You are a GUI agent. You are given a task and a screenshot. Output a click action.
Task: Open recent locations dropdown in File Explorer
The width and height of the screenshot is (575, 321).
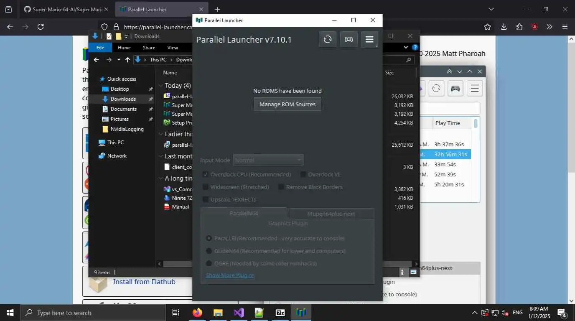[119, 60]
